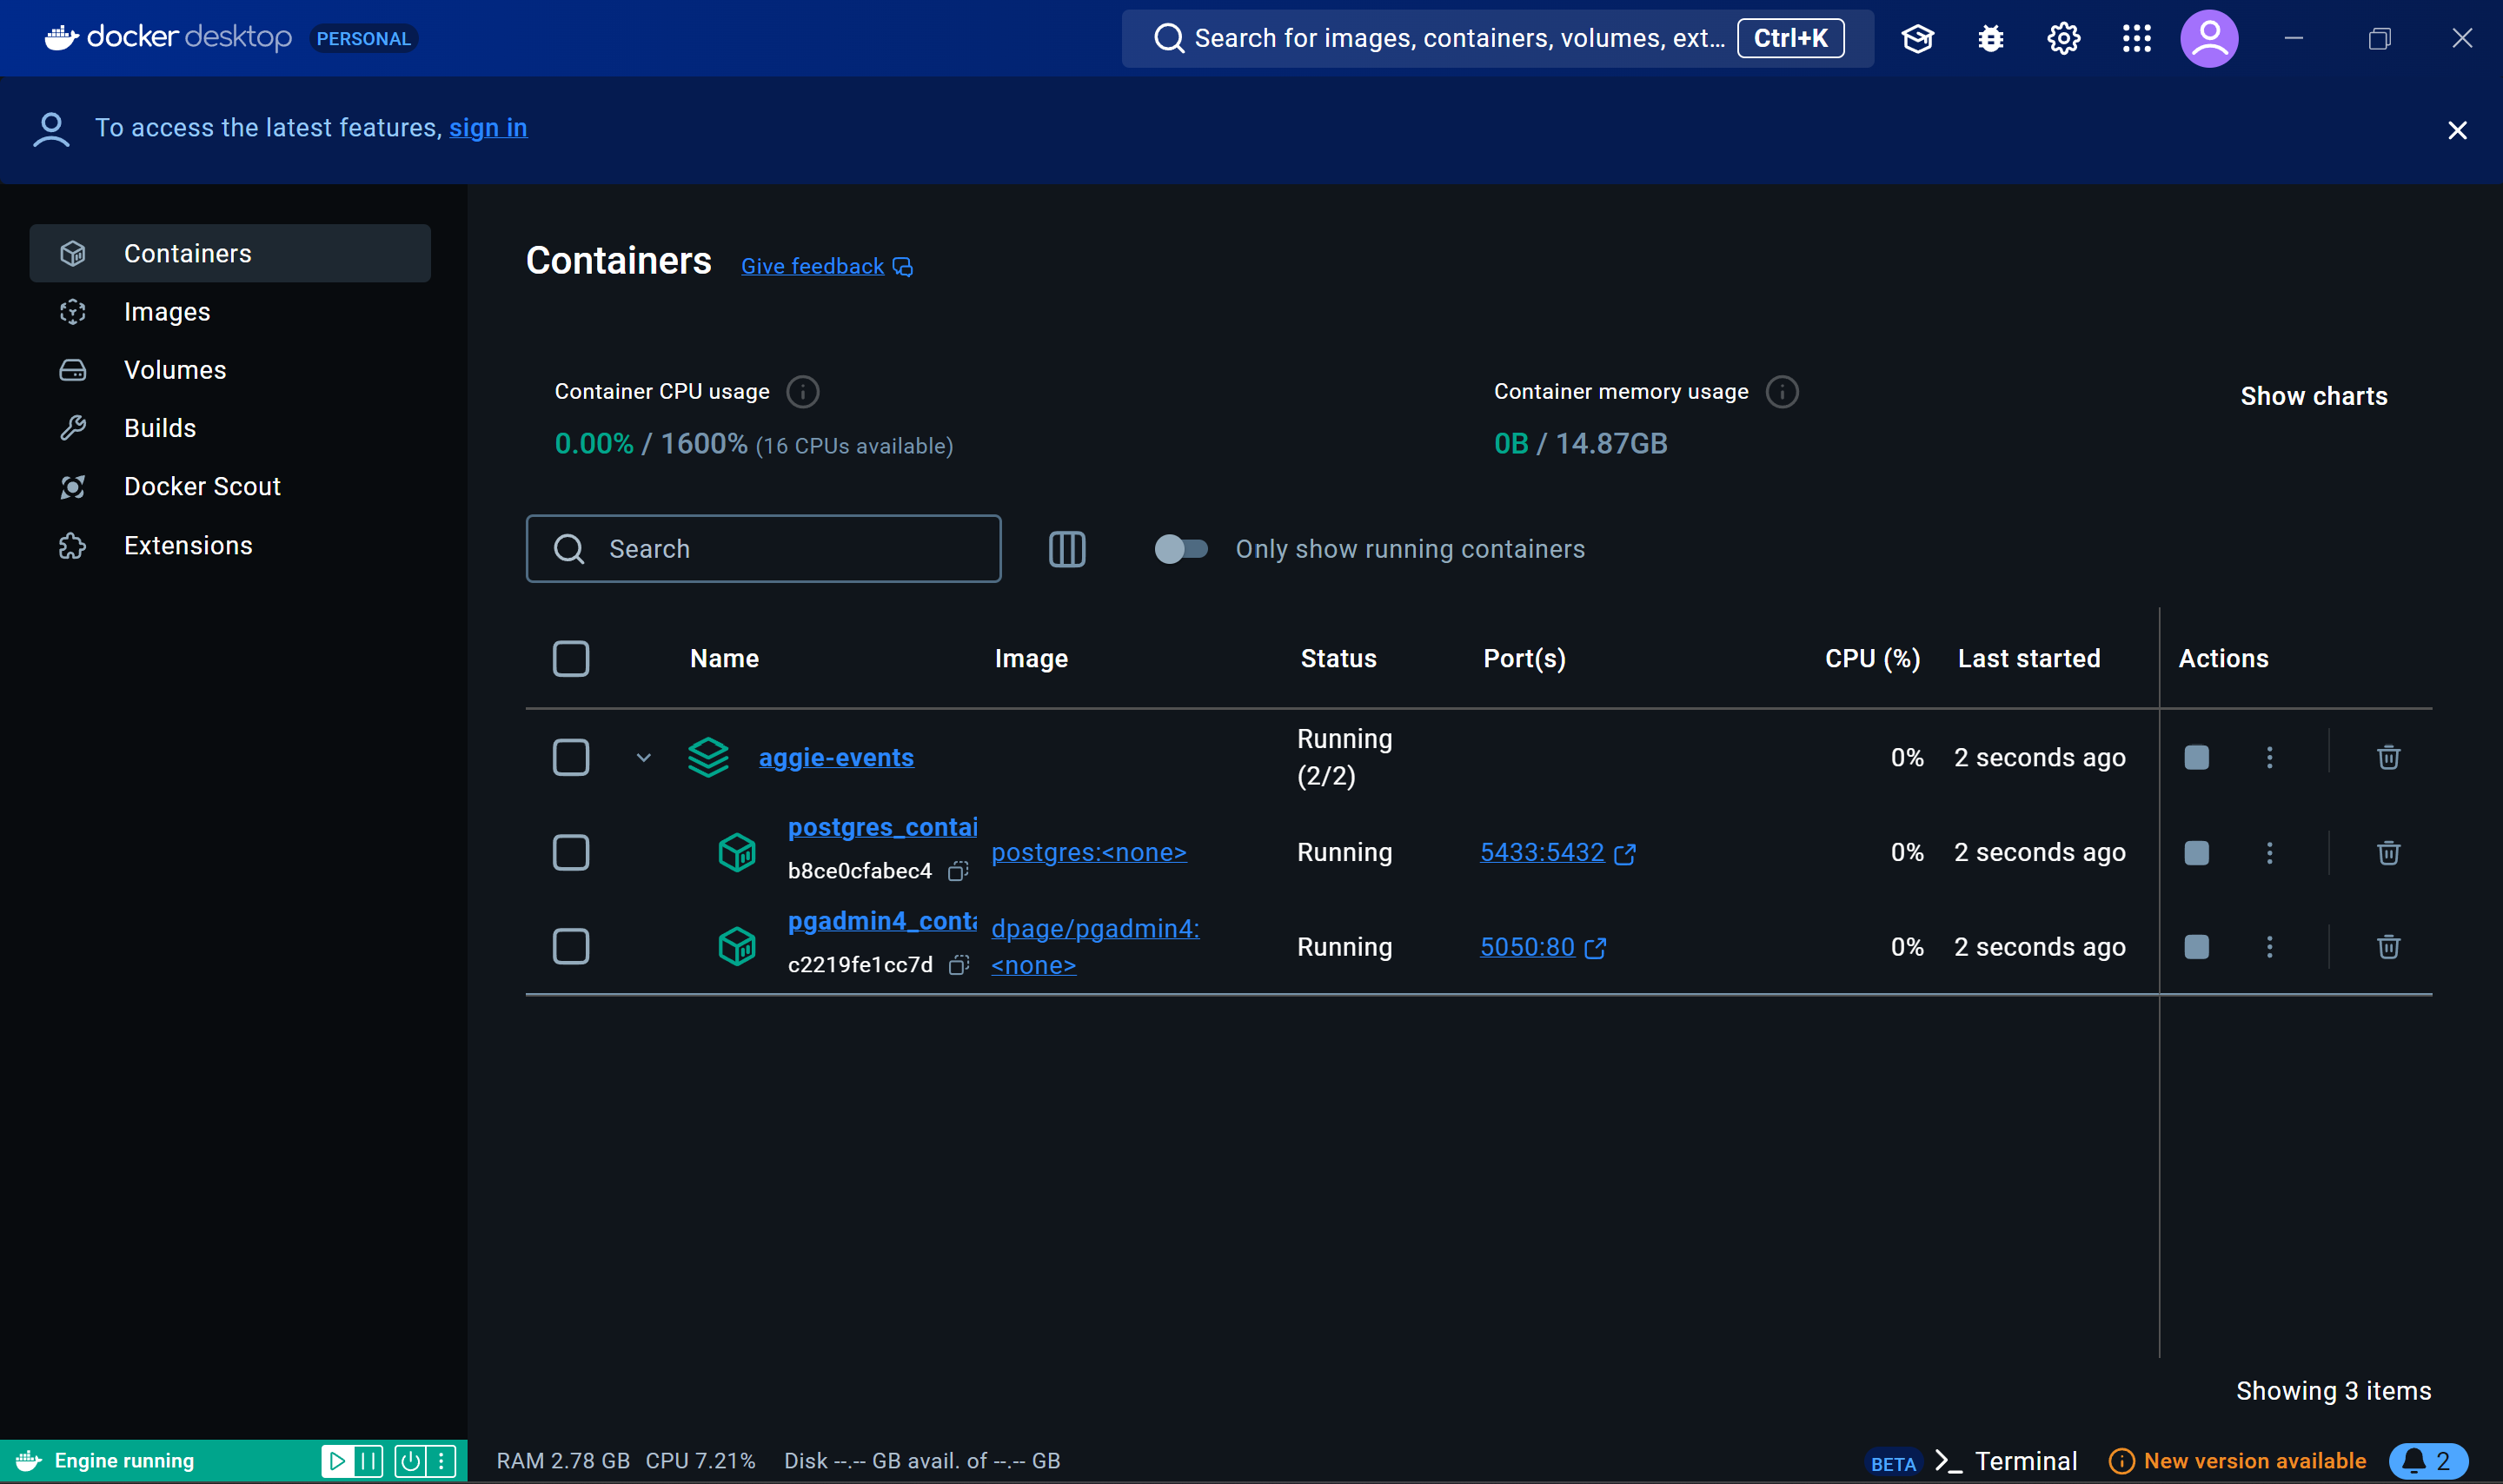
Task: Open the Learning Center graduation cap icon
Action: (x=1917, y=38)
